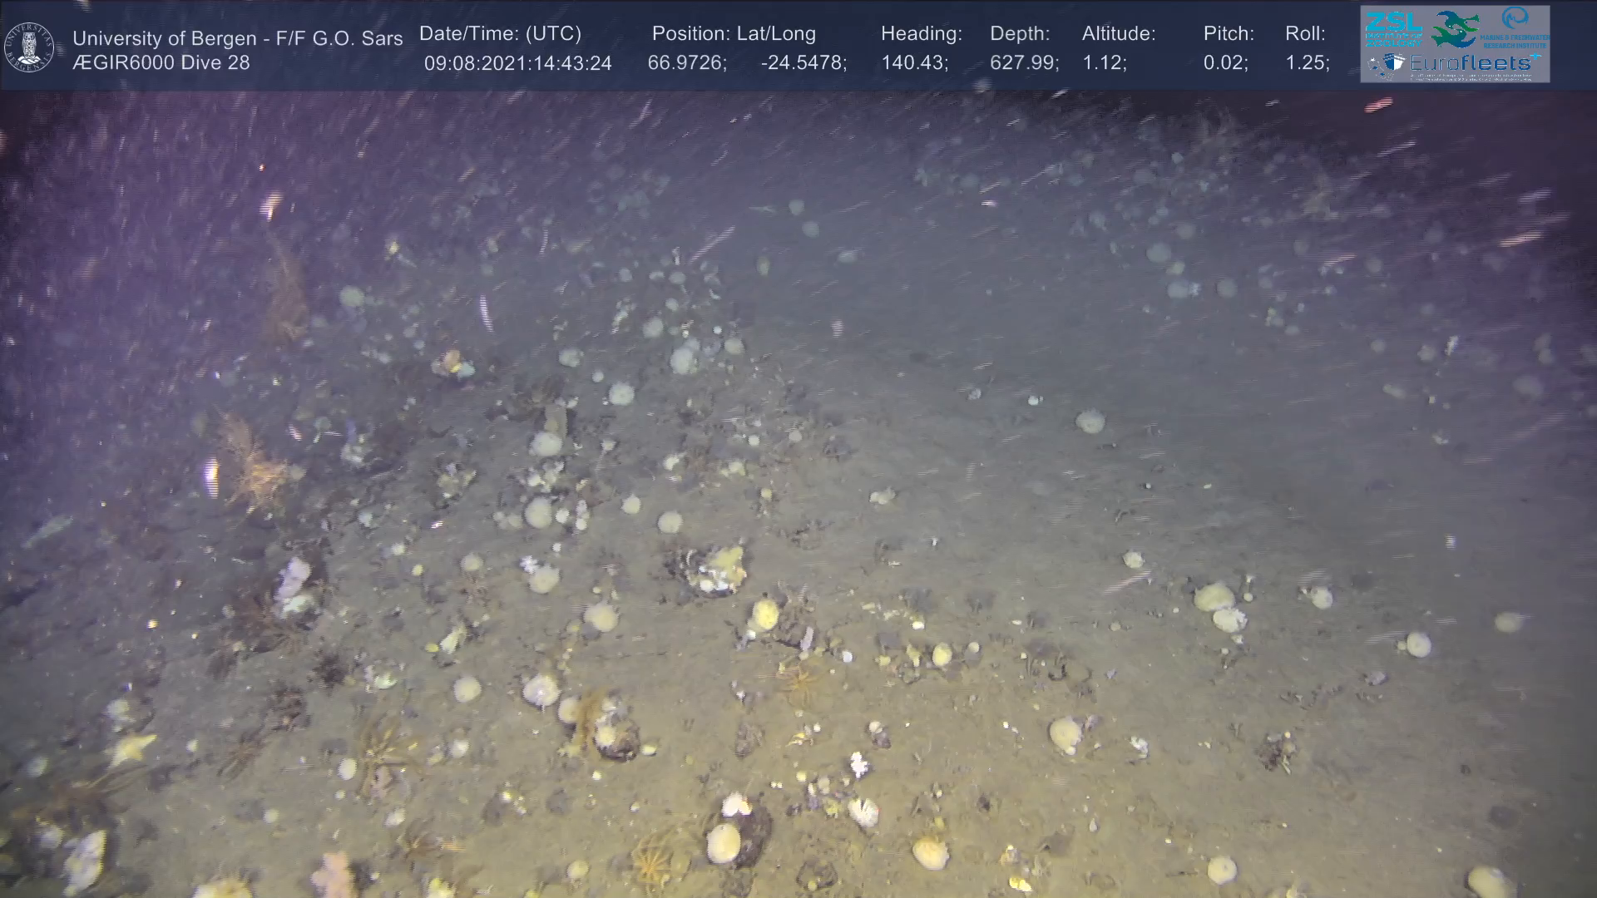The width and height of the screenshot is (1597, 898).
Task: Click the green-blue twin fish logo
Action: [1454, 28]
